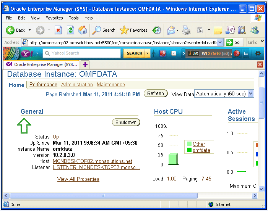This screenshot has height=211, width=268.
Task: Select the Home tab
Action: coord(16,85)
